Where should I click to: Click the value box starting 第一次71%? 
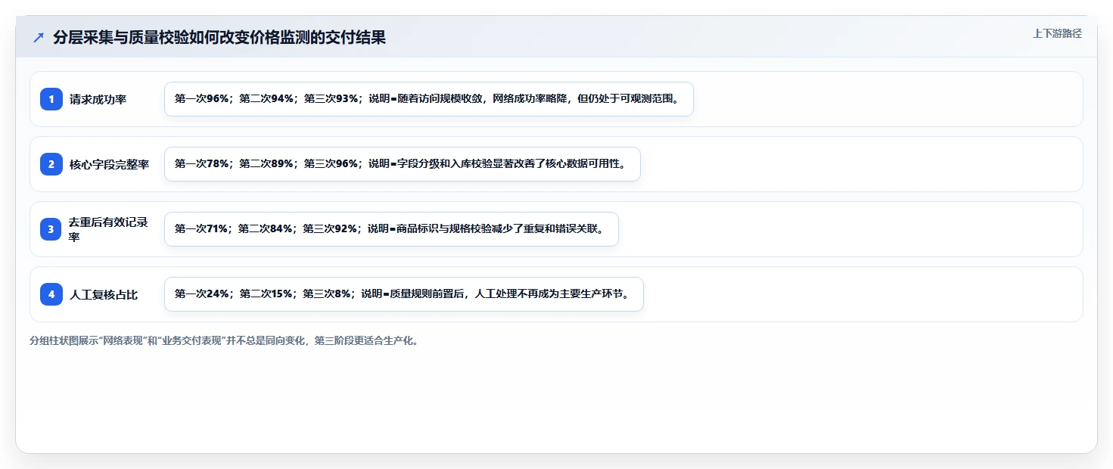click(391, 229)
